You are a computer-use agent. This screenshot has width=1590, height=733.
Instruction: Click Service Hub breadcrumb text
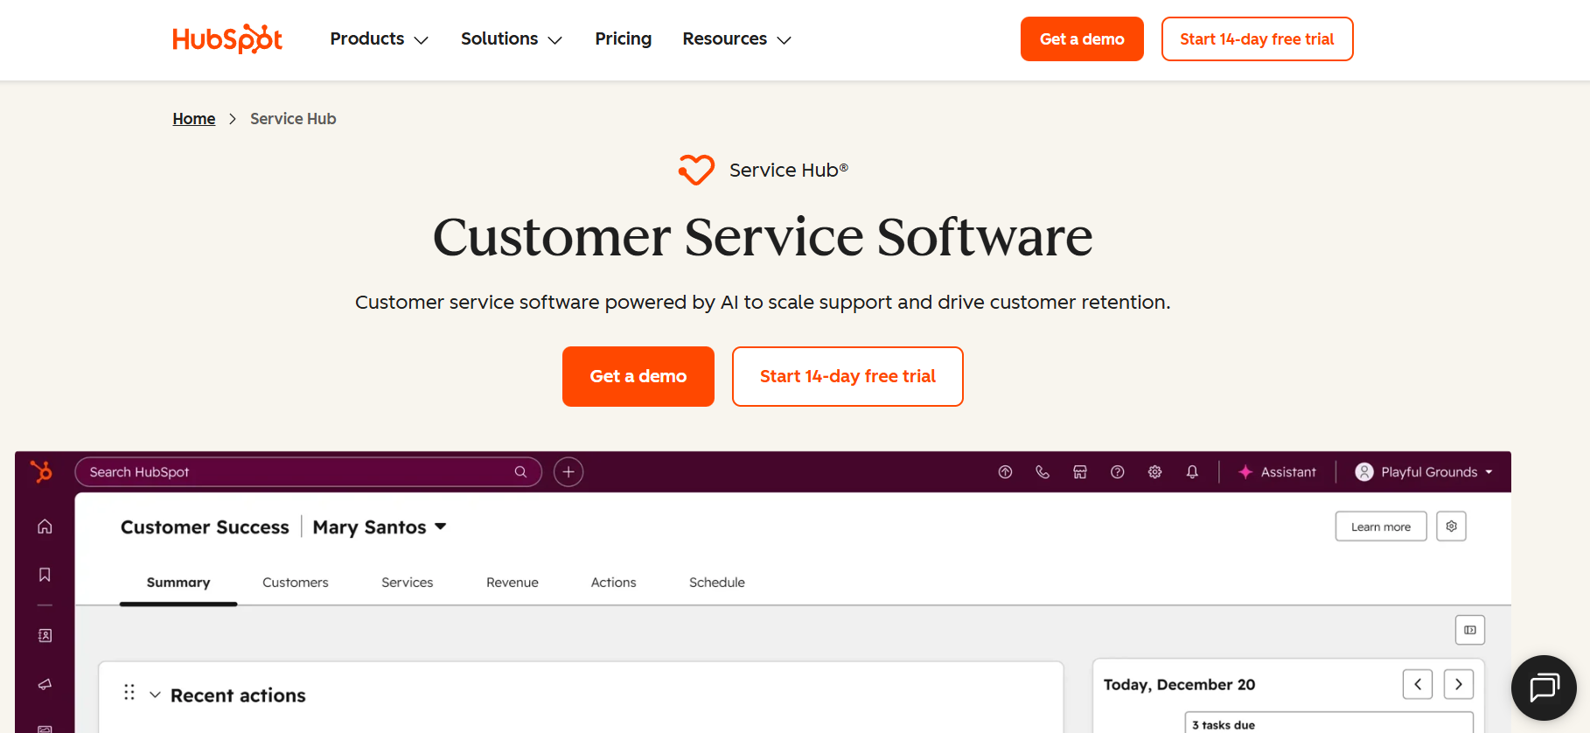pyautogui.click(x=293, y=119)
